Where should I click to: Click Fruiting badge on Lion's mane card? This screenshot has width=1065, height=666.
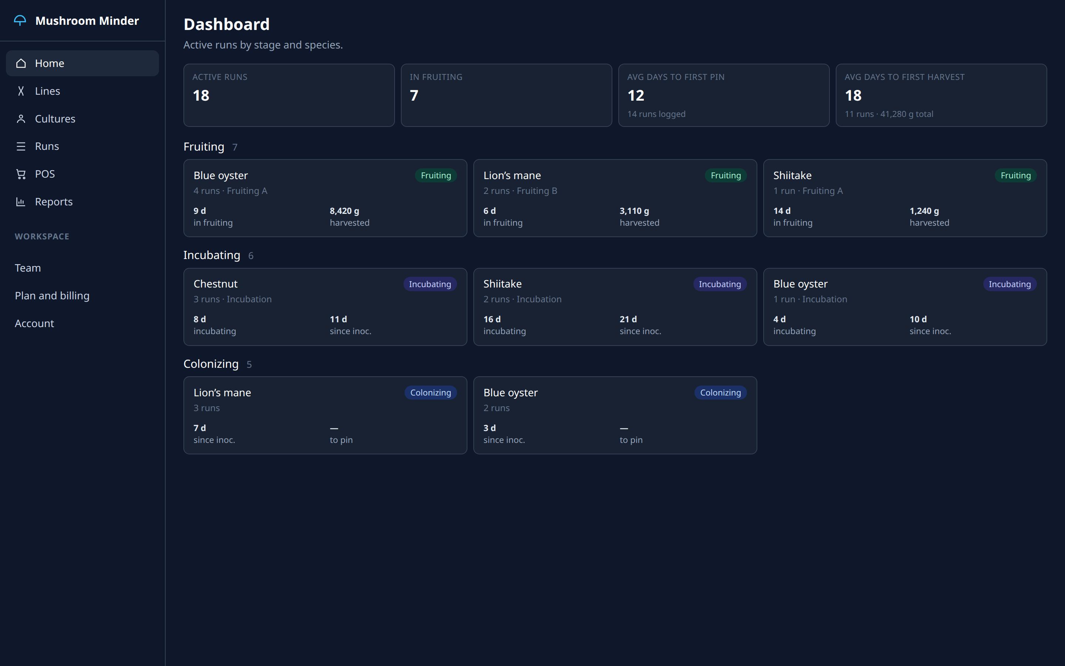point(726,175)
